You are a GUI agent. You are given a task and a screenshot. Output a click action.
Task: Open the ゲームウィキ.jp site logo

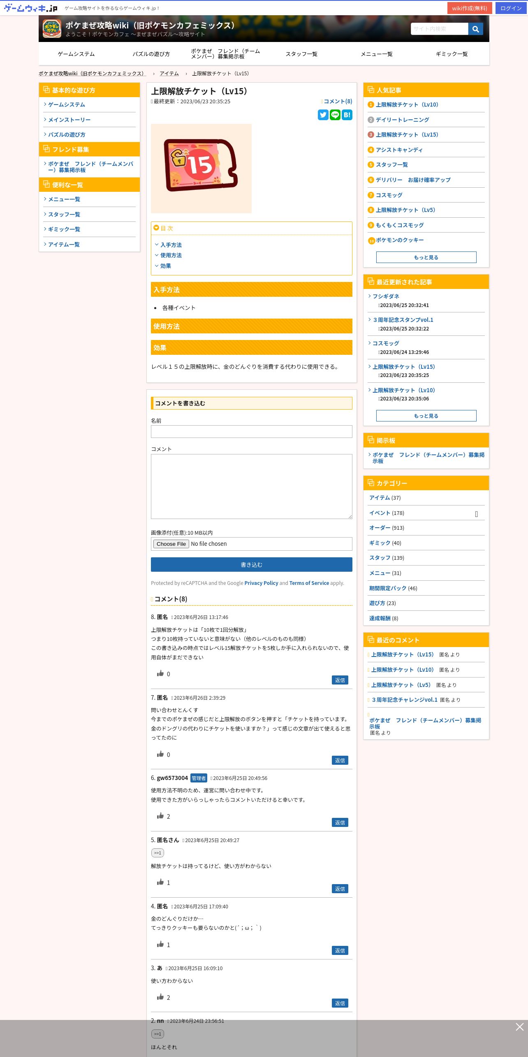pyautogui.click(x=31, y=8)
